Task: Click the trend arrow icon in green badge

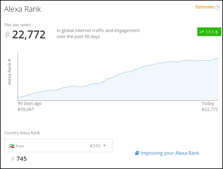Action: pos(201,32)
